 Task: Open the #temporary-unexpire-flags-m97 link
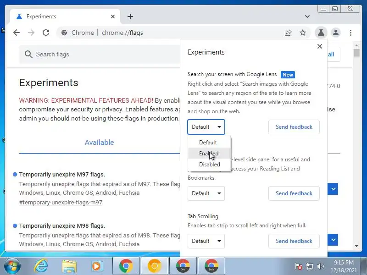point(61,202)
